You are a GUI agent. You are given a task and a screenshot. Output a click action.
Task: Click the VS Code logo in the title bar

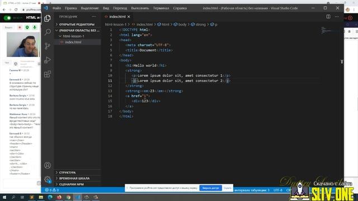tap(46, 8)
